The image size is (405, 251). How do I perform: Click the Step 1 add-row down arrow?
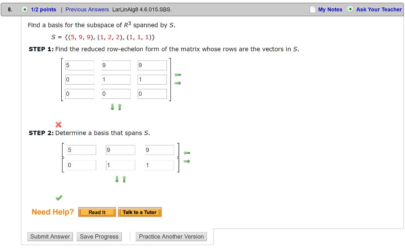[112, 107]
